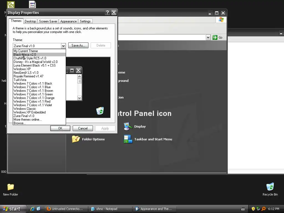
Task: Choose Luna Element Black v5.1 + CSS
Action: pos(39,65)
